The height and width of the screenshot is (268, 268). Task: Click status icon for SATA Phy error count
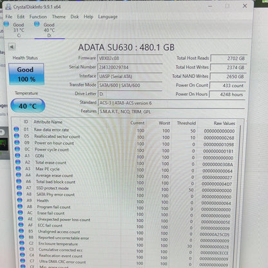tap(19, 194)
